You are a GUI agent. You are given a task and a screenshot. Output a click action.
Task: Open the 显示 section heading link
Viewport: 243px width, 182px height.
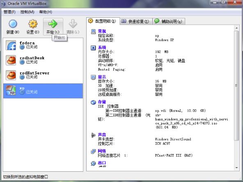point(102,77)
